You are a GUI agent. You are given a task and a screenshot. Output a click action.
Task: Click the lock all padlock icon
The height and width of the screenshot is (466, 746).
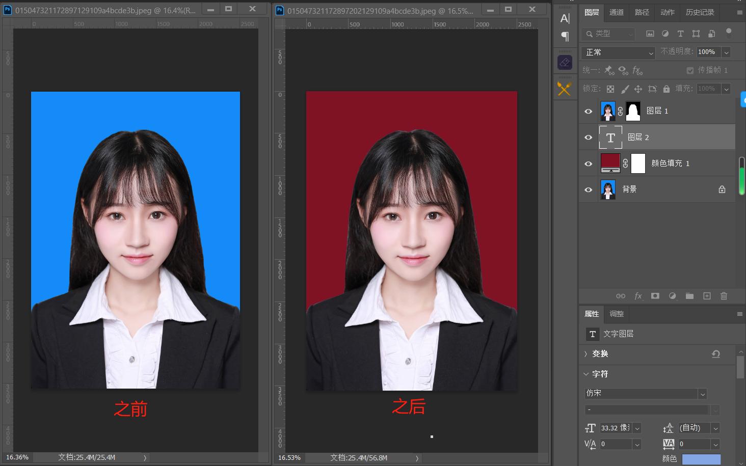click(667, 89)
